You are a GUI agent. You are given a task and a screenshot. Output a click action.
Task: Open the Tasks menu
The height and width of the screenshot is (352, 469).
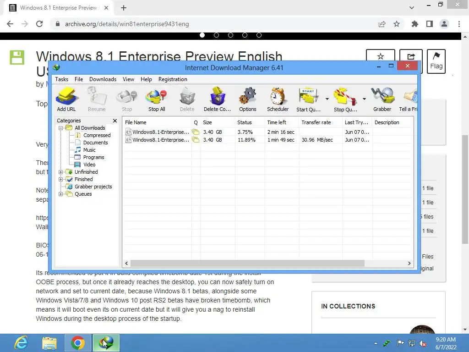pyautogui.click(x=62, y=79)
